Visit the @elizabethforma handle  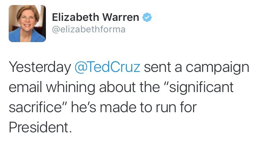(89, 29)
